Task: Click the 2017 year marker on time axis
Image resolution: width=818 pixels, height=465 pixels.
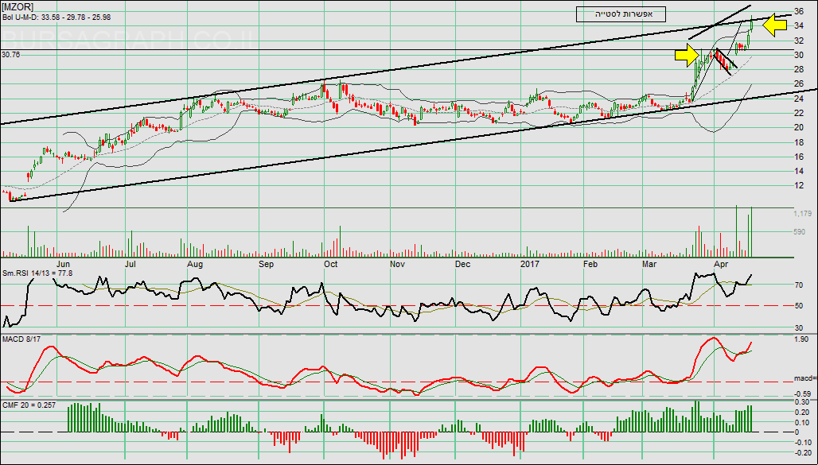Action: point(530,262)
